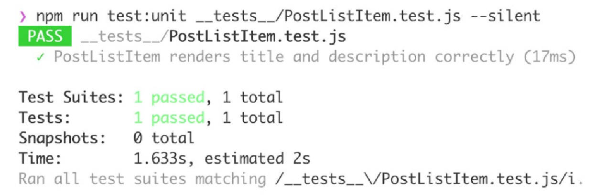This screenshot has width=595, height=196.
Task: Open the PostListItem.test.js file link beside PASS
Action: (x=258, y=37)
